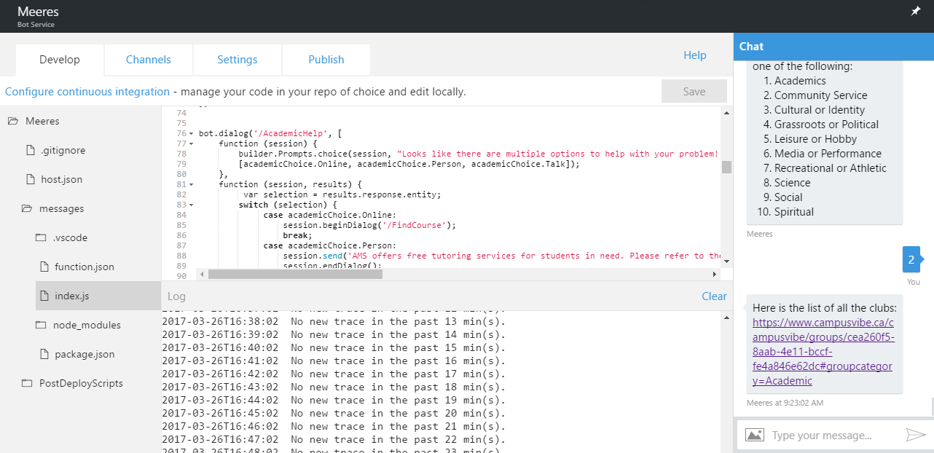
Task: Click the PostDeployScripts folder icon
Action: click(27, 383)
